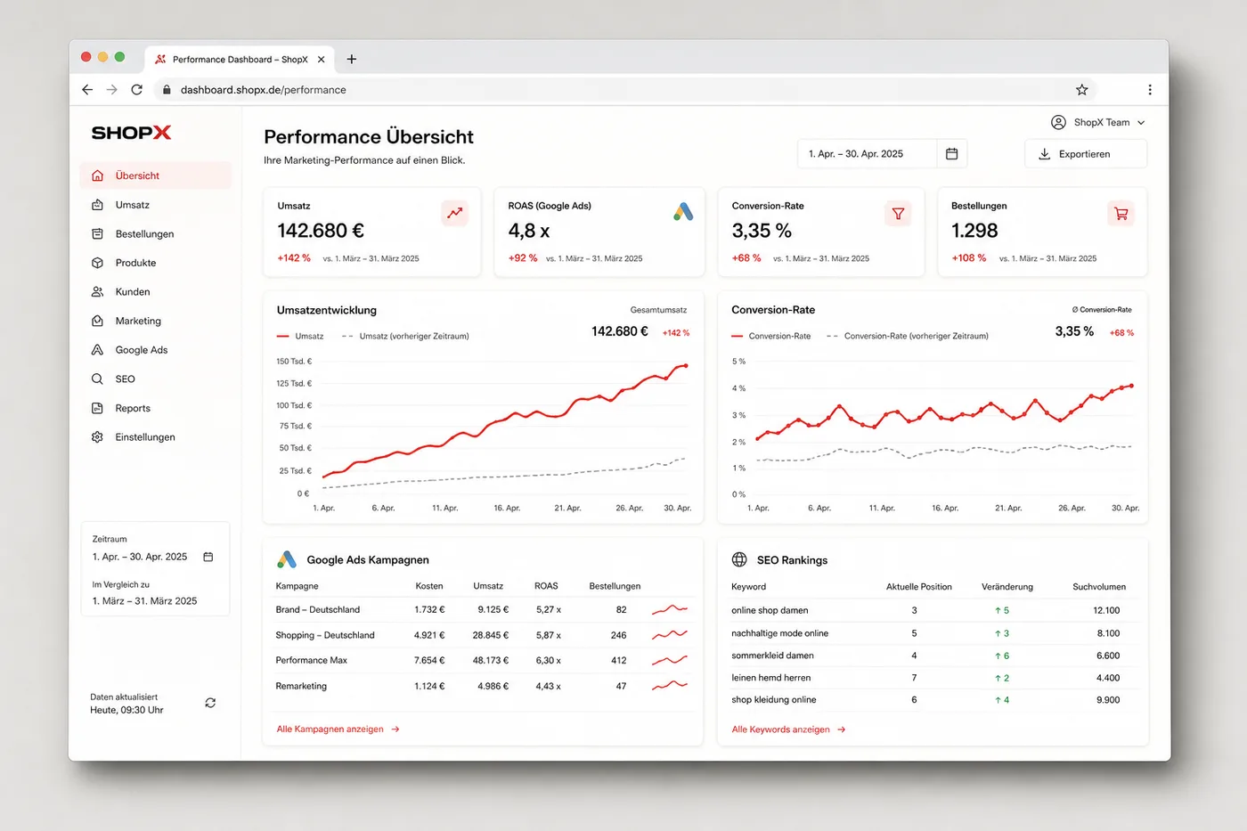
Task: Click the Remarketing sparkline chart
Action: 670,686
